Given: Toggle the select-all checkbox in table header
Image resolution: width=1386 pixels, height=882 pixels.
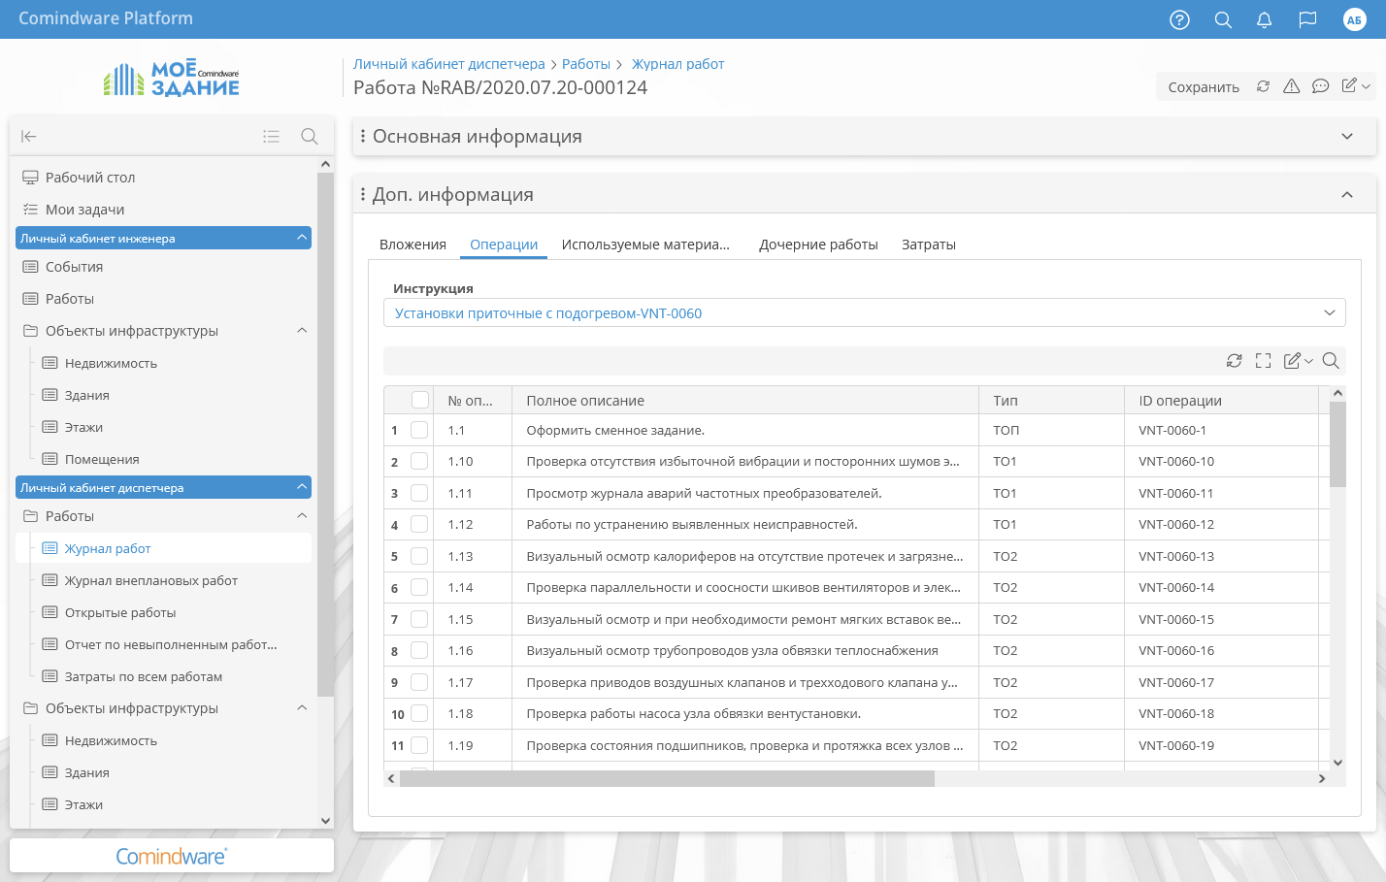Looking at the screenshot, I should (420, 400).
